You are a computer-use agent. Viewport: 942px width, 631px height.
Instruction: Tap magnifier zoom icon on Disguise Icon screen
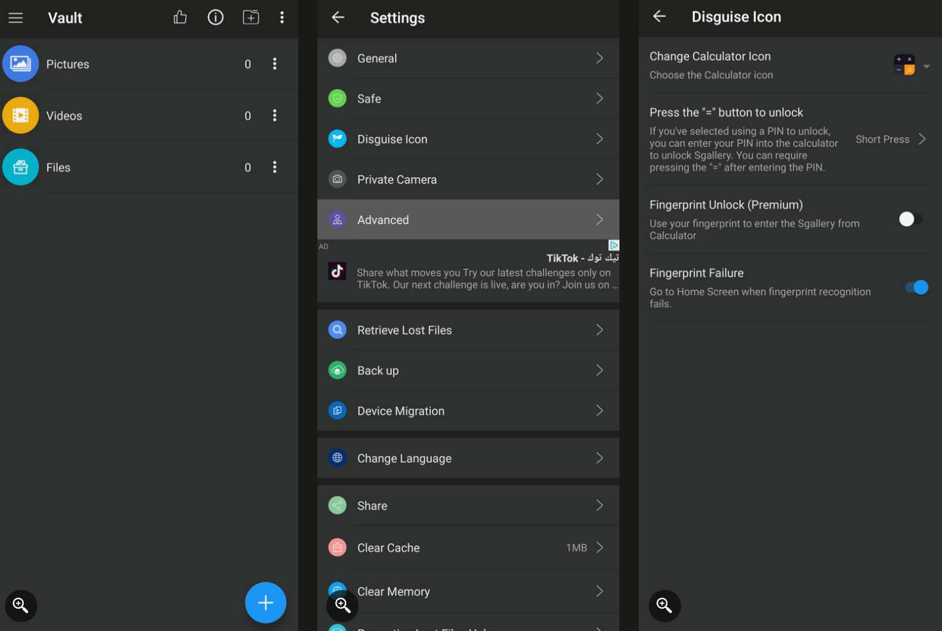[x=664, y=605]
